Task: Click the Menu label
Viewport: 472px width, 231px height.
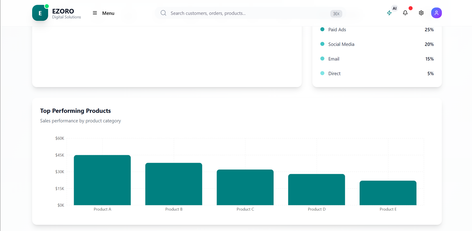Action: 108,13
